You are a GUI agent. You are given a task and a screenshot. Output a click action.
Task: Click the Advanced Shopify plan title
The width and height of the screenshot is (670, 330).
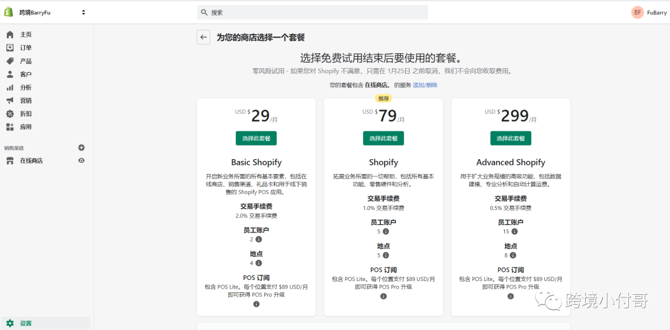tap(511, 162)
